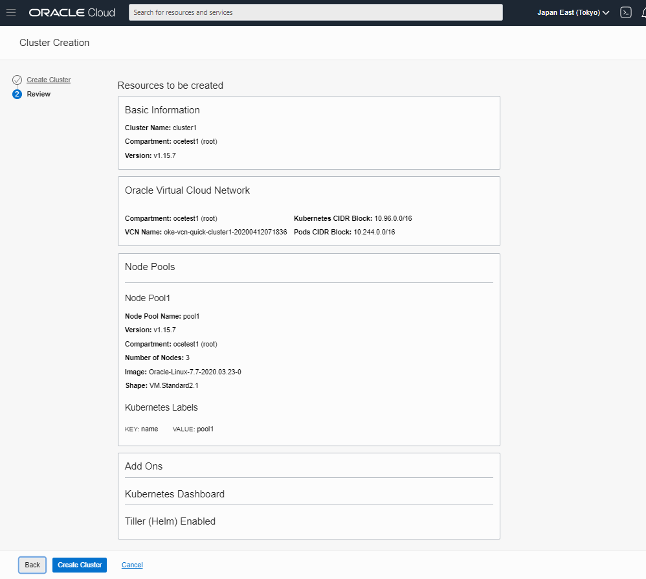This screenshot has height=579, width=646.
Task: Click the Cluster Creation page title
Action: [x=54, y=43]
